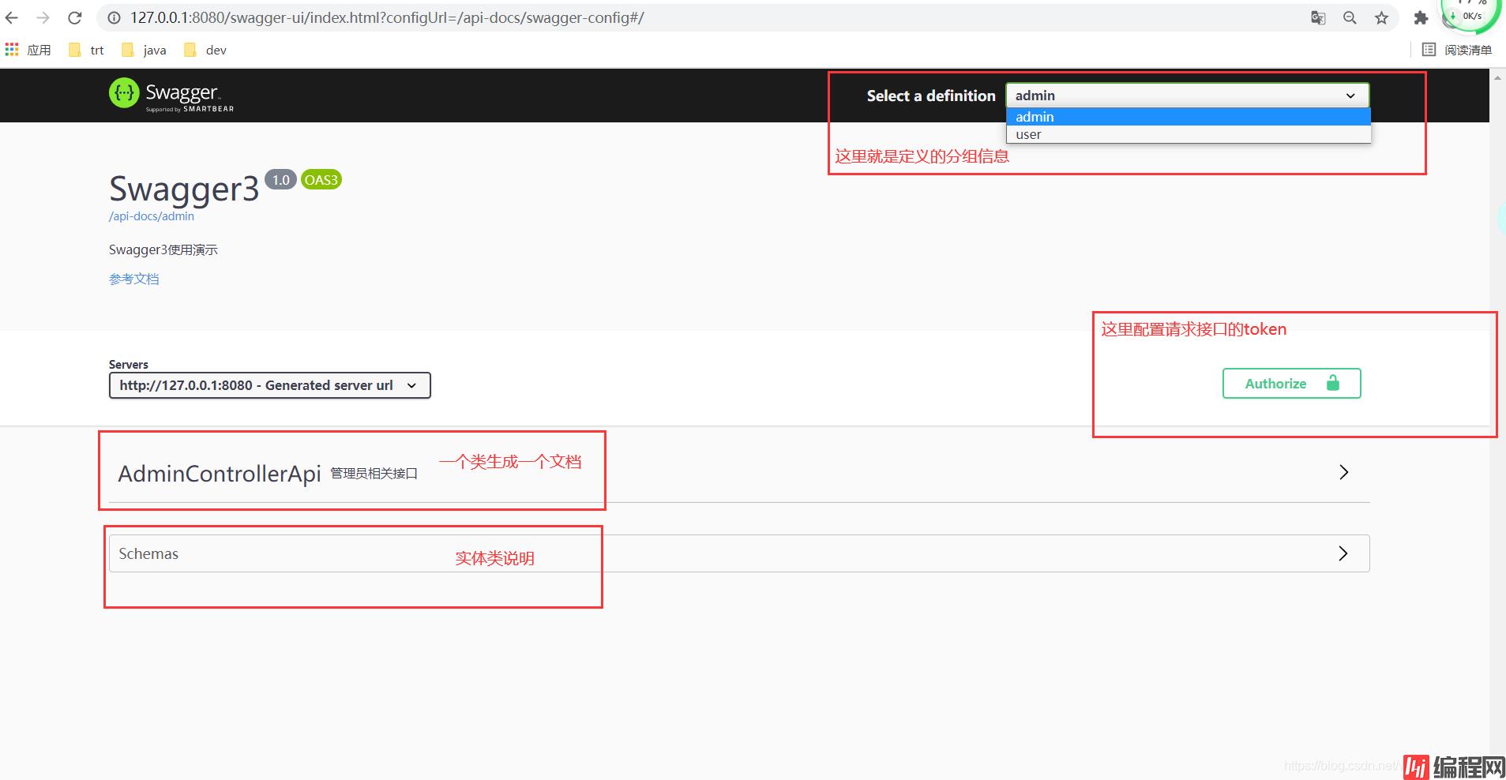Click the unlocked padlock icon in Authorize
Viewport: 1506px width, 780px height.
(x=1333, y=383)
